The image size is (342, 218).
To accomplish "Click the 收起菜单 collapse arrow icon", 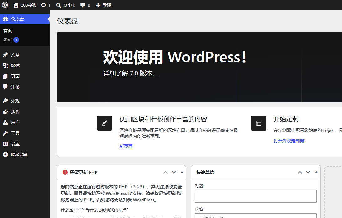I will [x=5, y=154].
